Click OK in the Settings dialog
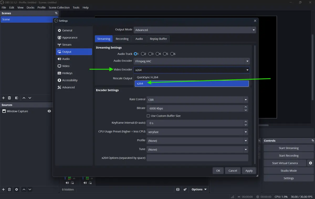The image size is (315, 199). click(x=218, y=171)
